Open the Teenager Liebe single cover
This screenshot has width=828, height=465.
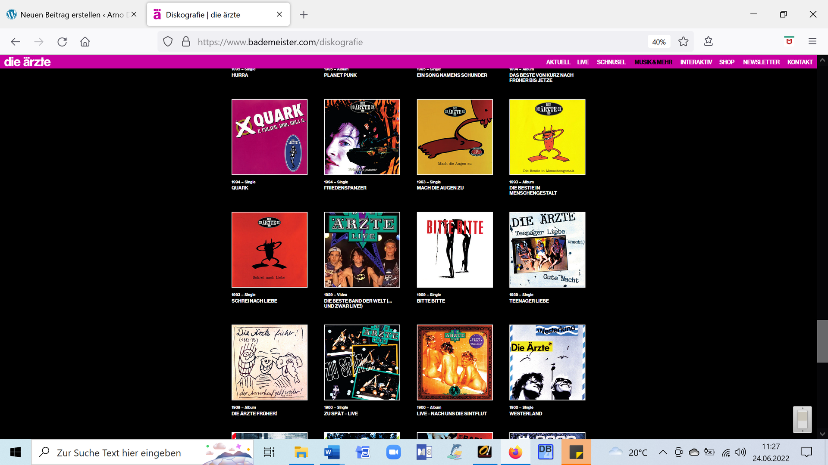pyautogui.click(x=547, y=250)
